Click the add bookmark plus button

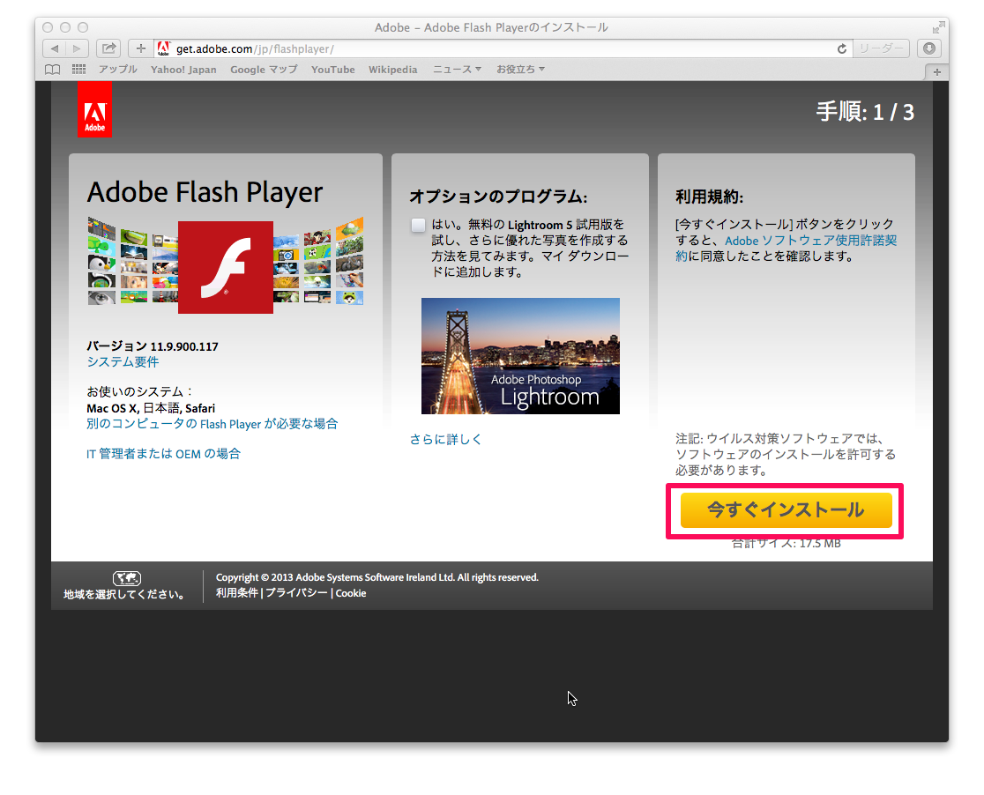coord(140,48)
